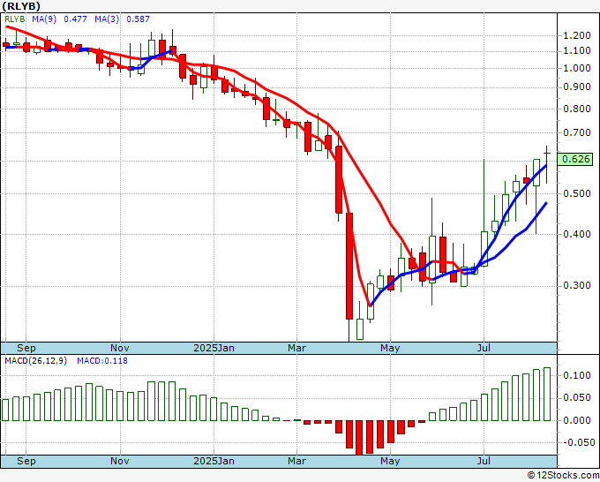The width and height of the screenshot is (600, 482).
Task: Click the 0.900 price axis label
Action: pos(577,87)
